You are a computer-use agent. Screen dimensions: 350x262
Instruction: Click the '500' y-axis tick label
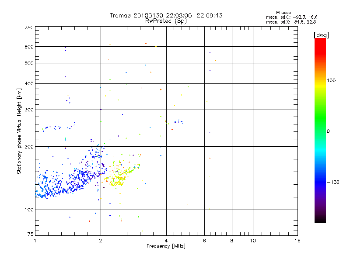pyautogui.click(x=29, y=63)
